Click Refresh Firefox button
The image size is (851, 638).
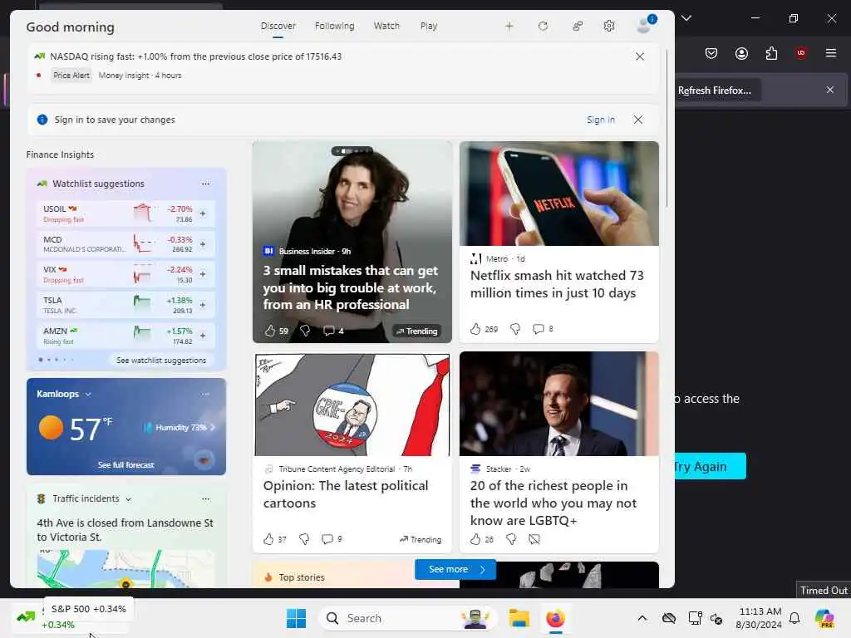pos(717,91)
